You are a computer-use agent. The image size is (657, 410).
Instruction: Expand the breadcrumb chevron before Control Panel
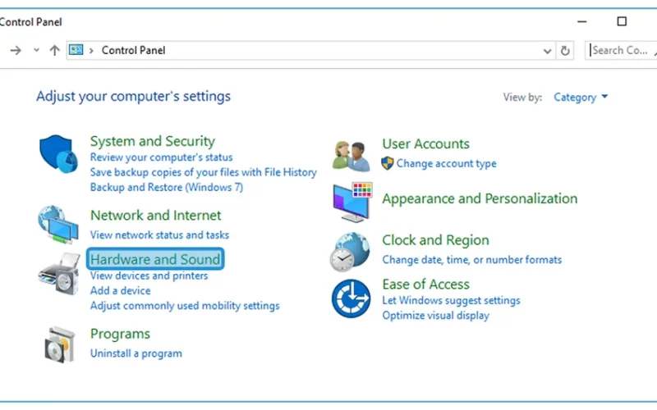91,51
